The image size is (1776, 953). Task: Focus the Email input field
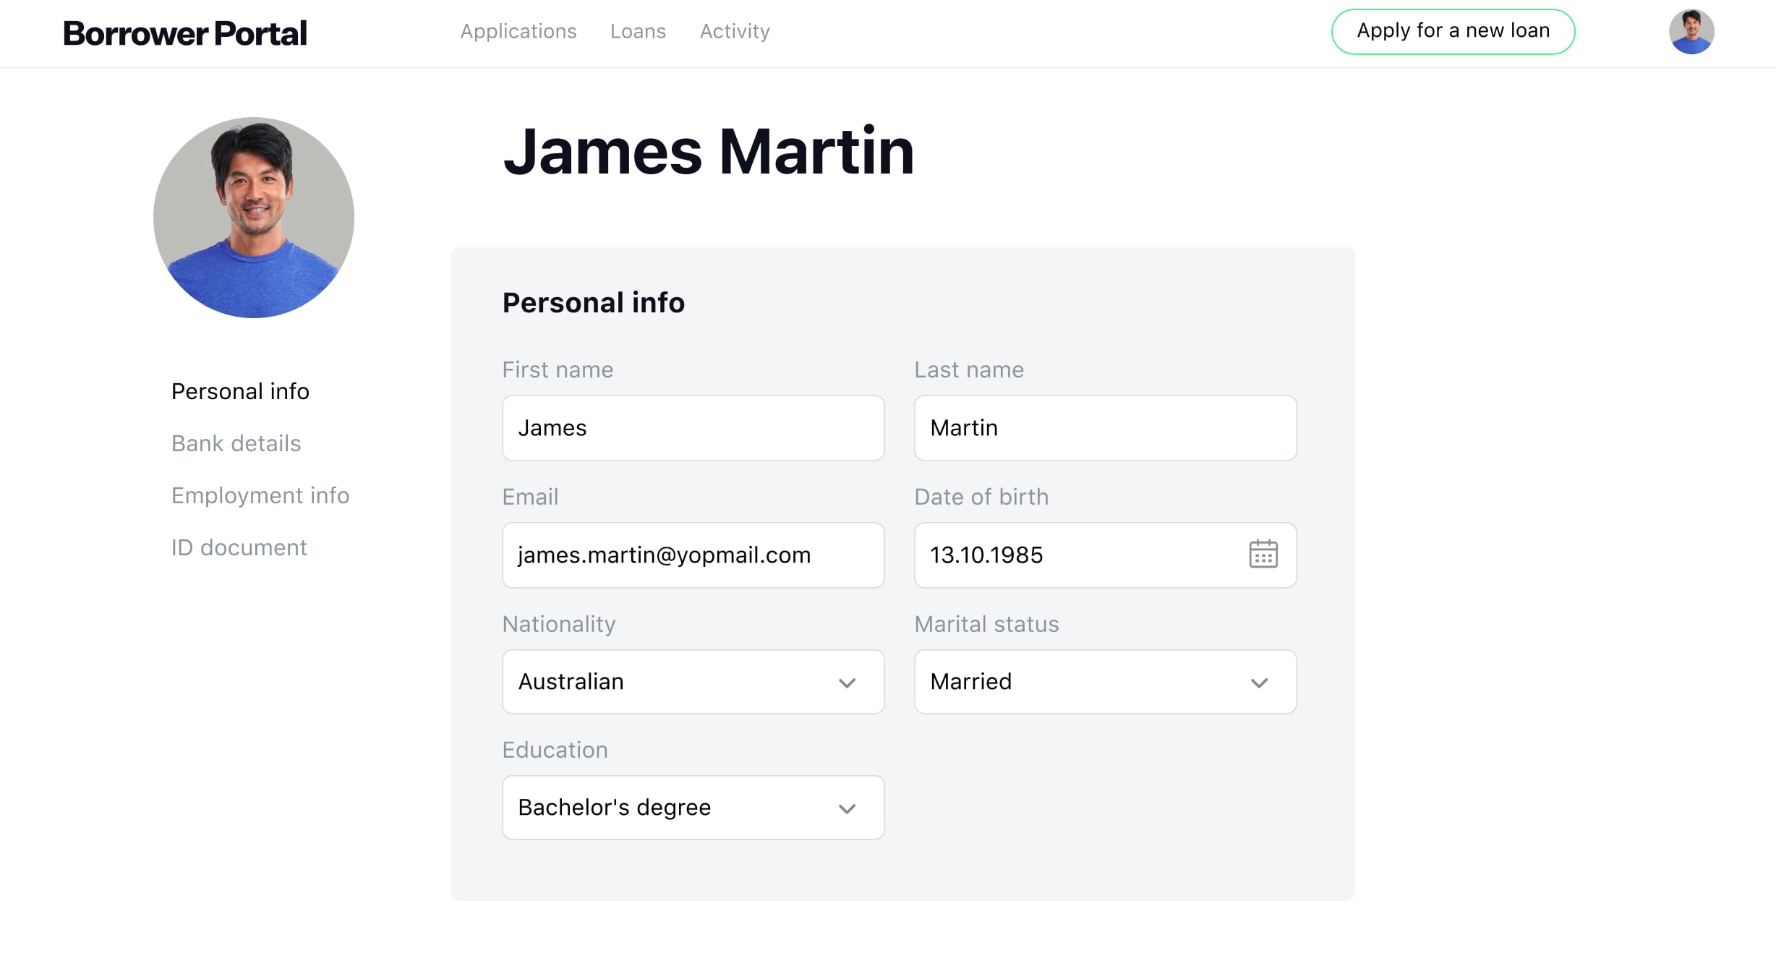(x=693, y=555)
